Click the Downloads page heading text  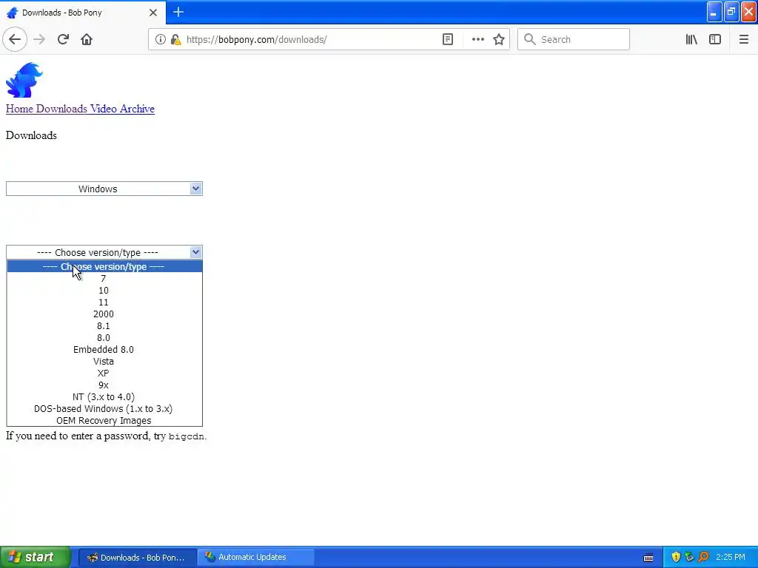point(31,136)
